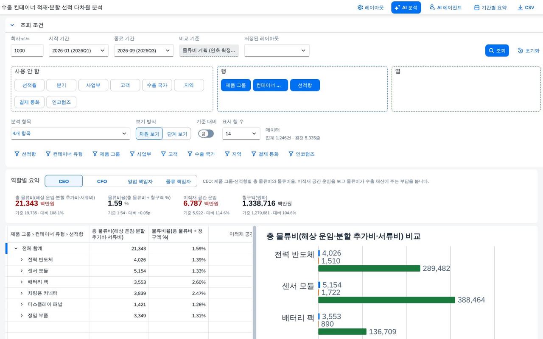543x339 pixels.
Task: Click the 제품 그룹 row dimension chip
Action: [x=235, y=85]
